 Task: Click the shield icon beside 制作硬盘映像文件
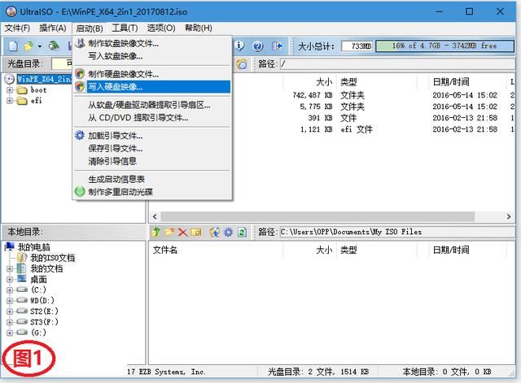pyautogui.click(x=80, y=73)
